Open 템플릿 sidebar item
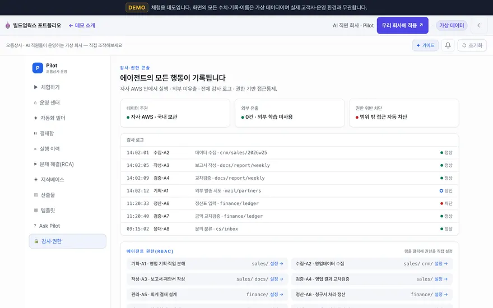Image resolution: width=493 pixels, height=308 pixels. [x=67, y=210]
